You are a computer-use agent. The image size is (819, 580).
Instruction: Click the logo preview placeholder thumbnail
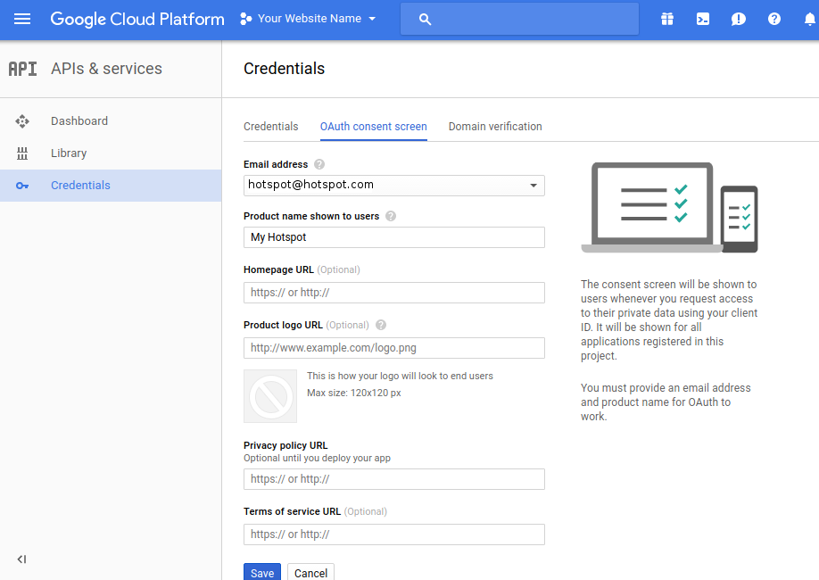click(x=270, y=396)
